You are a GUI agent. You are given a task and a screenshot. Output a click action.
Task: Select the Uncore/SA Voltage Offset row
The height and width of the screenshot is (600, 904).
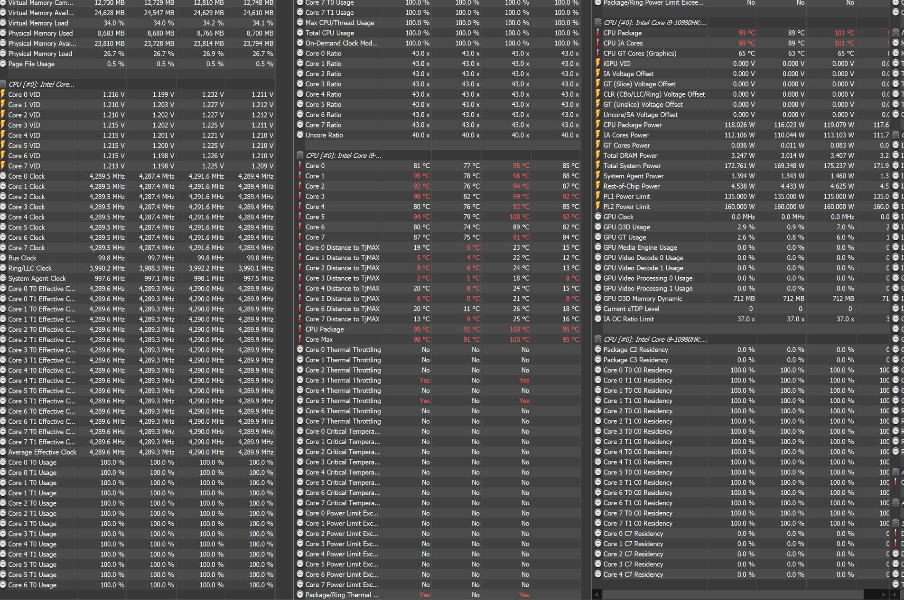741,115
